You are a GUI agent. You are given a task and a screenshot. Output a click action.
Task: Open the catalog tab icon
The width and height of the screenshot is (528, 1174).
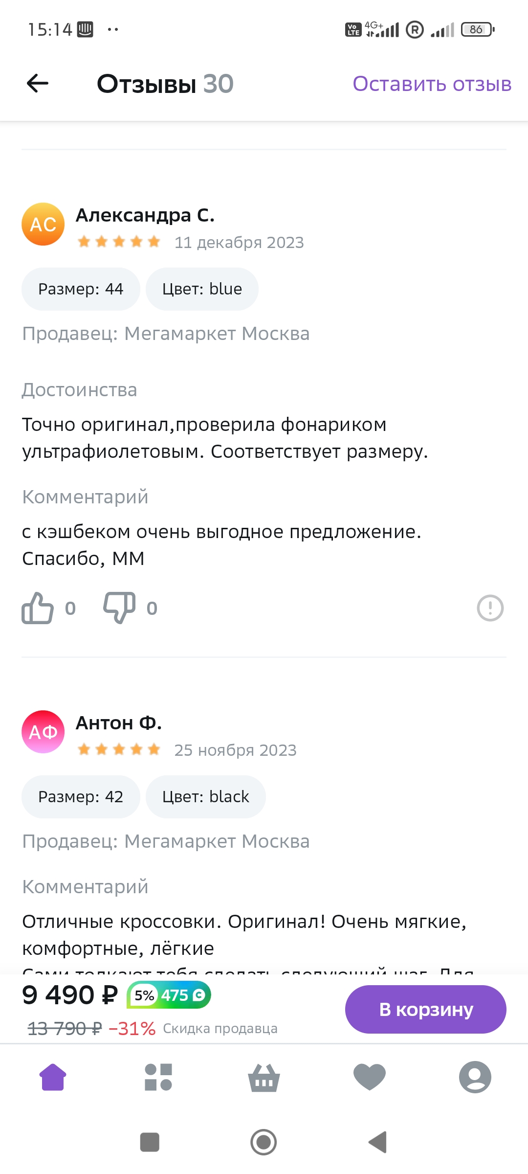[x=158, y=1078]
